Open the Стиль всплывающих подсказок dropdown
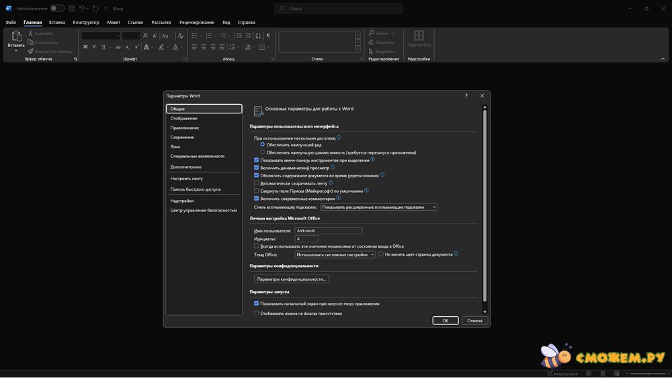 point(379,207)
